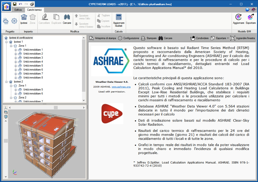Click the 3D building model view
The image size is (258, 182).
(47, 144)
